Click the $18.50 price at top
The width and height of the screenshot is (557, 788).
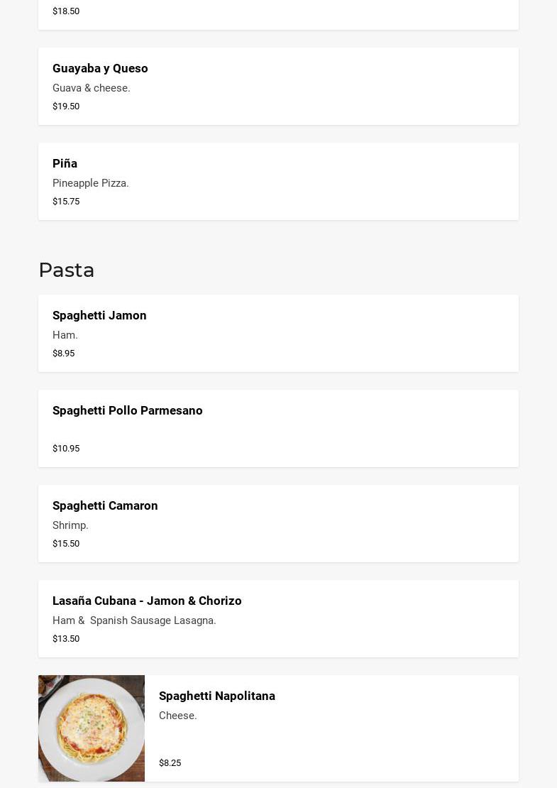(66, 11)
